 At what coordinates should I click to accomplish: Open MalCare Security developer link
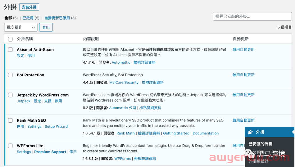124,82
